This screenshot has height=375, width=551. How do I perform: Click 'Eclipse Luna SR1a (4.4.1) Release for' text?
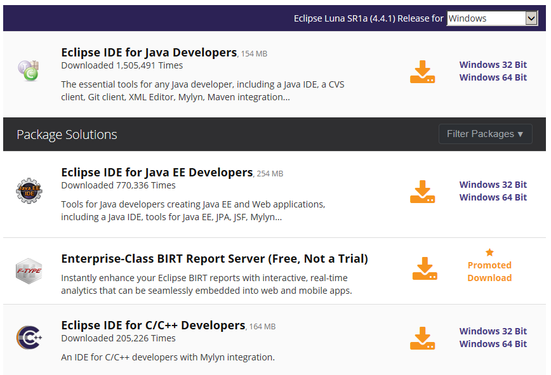pos(369,18)
